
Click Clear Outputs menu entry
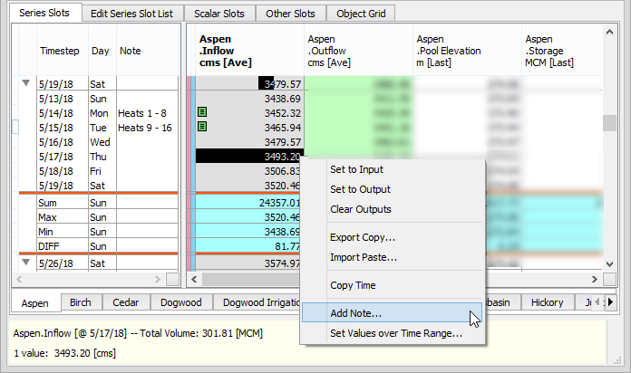point(360,209)
